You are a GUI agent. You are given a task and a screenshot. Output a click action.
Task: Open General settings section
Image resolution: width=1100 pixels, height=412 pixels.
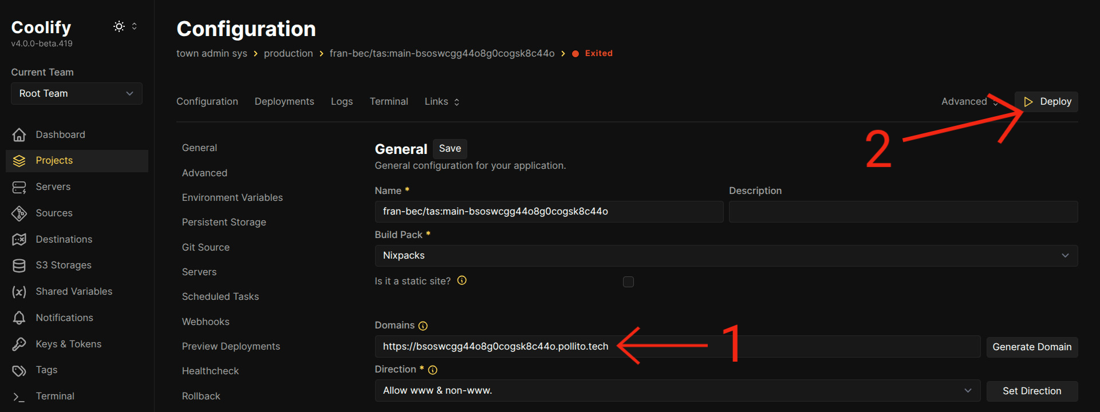pyautogui.click(x=199, y=148)
